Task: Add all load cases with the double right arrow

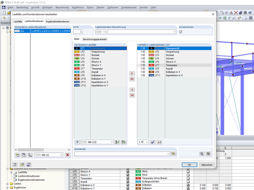Action: [132, 79]
